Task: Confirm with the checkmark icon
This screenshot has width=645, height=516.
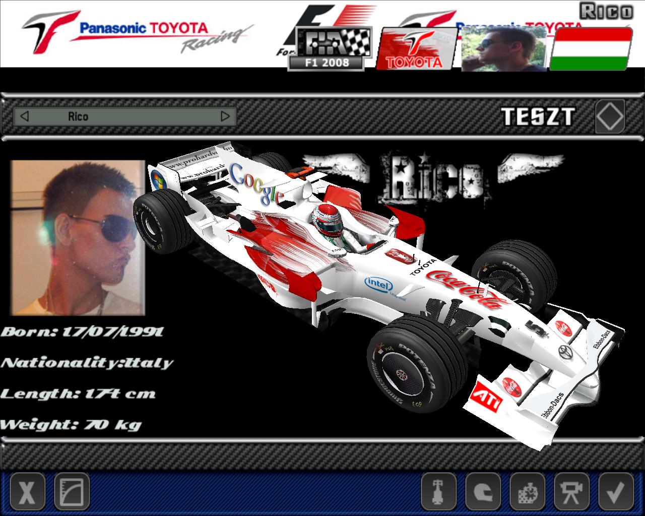Action: 616,491
